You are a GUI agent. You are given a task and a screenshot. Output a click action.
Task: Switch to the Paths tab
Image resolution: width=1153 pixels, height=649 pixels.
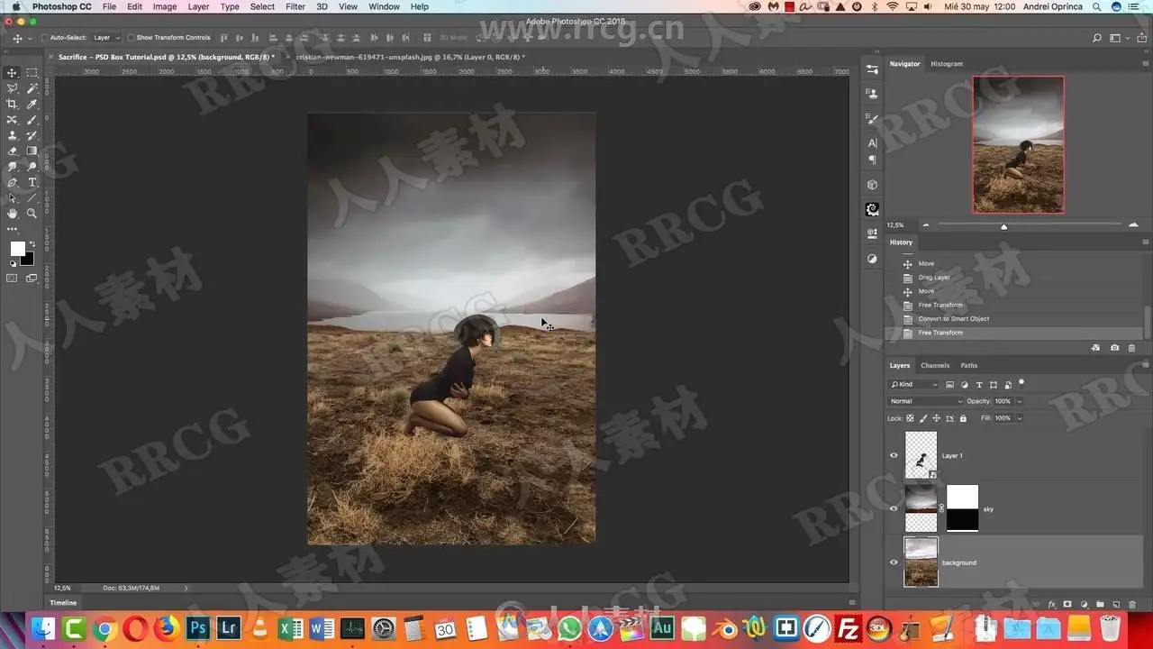click(x=968, y=365)
